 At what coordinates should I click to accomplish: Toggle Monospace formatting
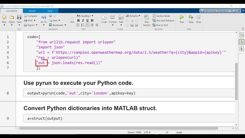(92, 20)
